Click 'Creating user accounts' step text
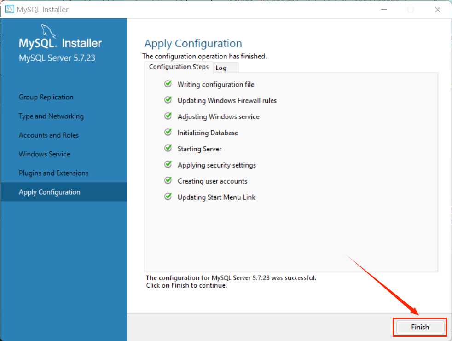This screenshot has width=452, height=341. pos(213,181)
